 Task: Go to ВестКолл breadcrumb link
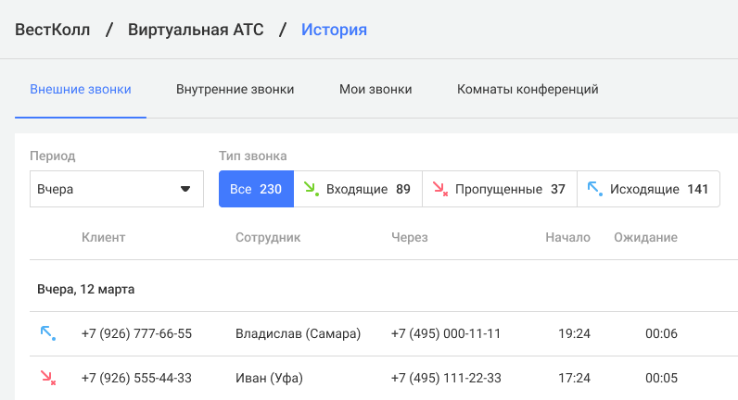(x=52, y=30)
